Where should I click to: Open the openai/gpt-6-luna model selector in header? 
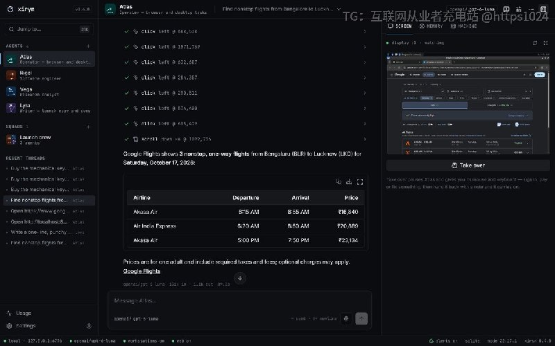(x=472, y=9)
